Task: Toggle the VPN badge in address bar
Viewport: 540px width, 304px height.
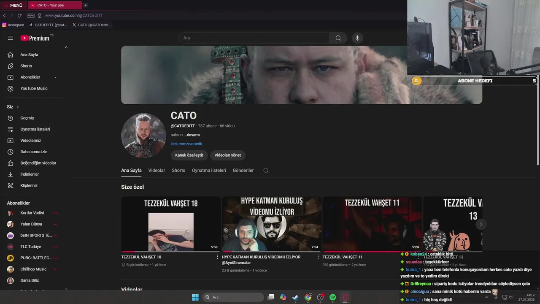Action: click(31, 16)
